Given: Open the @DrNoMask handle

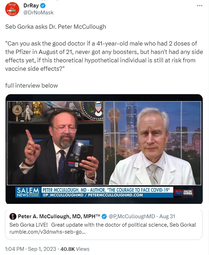Looking at the screenshot, I should point(38,13).
